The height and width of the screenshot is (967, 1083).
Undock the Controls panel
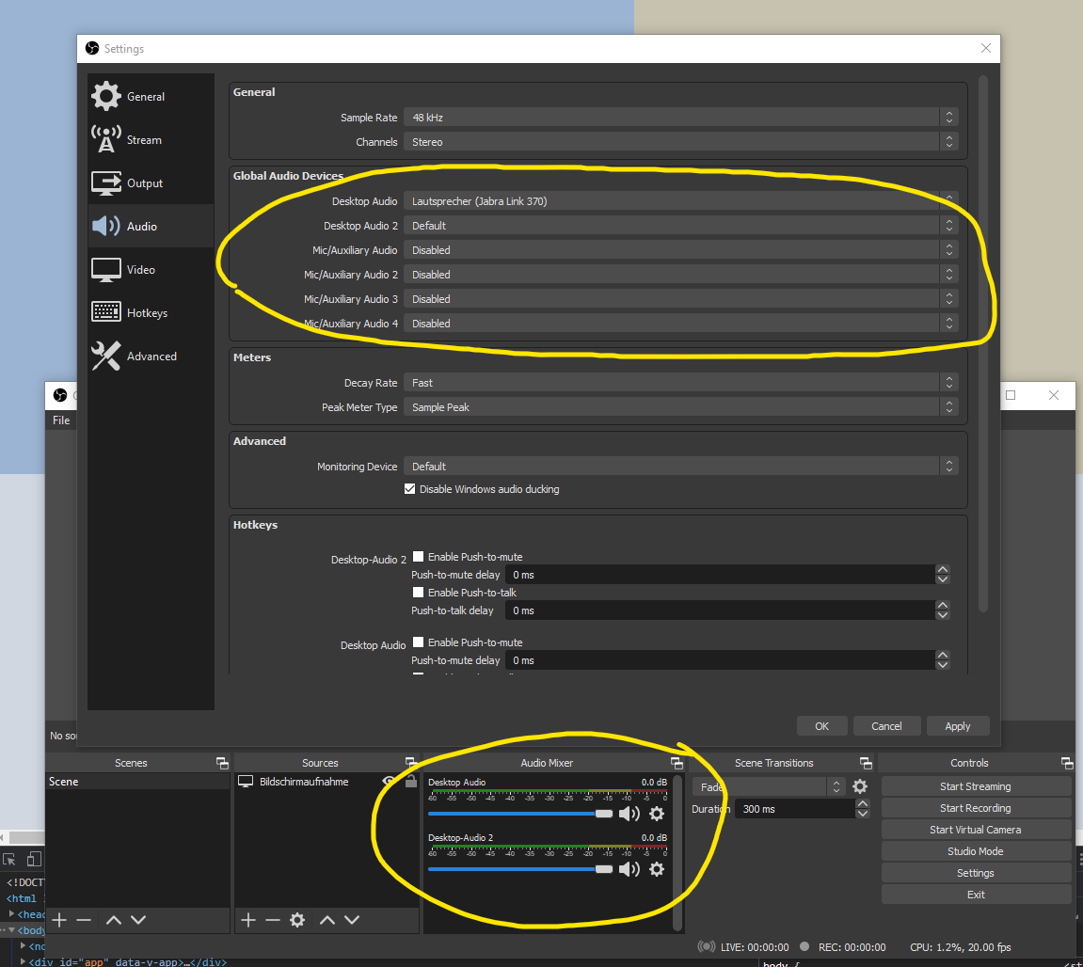click(x=1067, y=763)
